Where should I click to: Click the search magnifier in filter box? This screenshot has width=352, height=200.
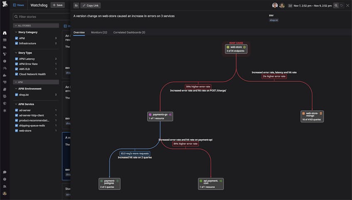coord(16,17)
